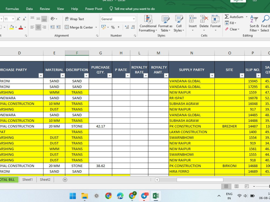The image size is (270, 202).
Task: Open the AutoSum dropdown arrow
Action: click(247, 17)
